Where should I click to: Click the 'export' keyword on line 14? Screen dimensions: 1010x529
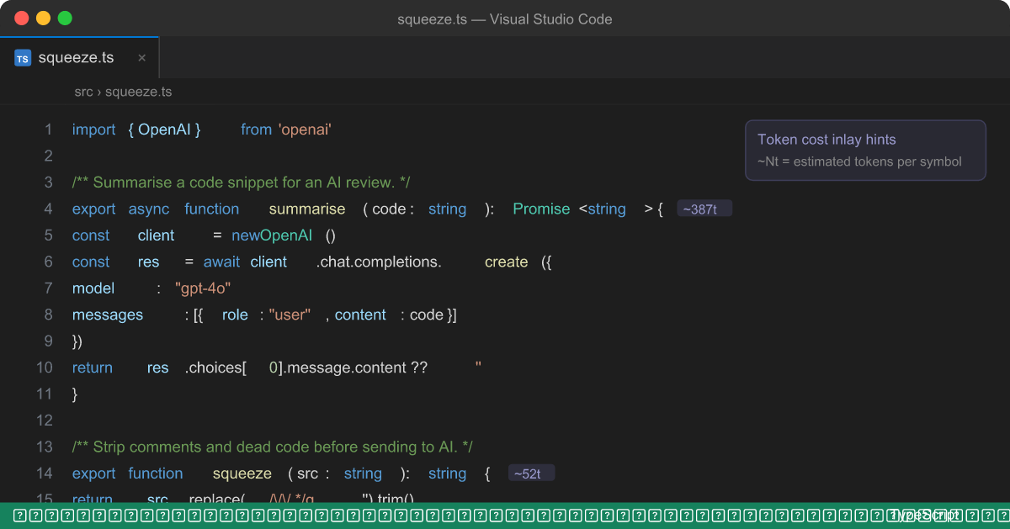pyautogui.click(x=94, y=473)
